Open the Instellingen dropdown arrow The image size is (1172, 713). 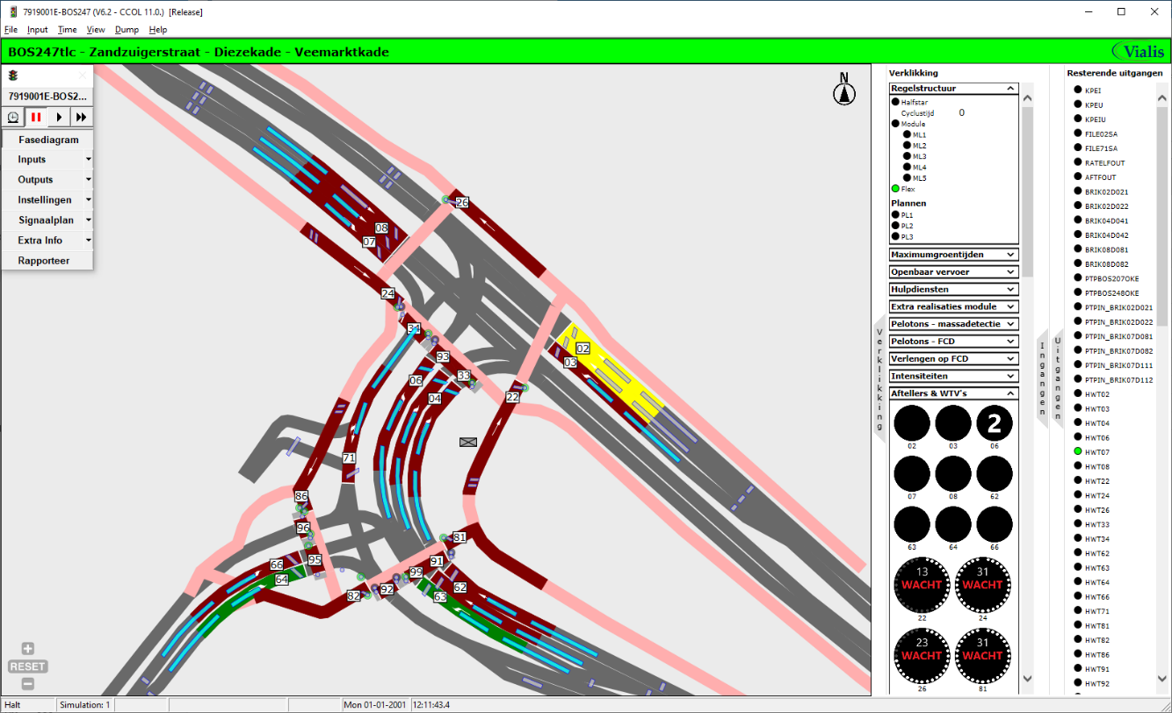[88, 200]
